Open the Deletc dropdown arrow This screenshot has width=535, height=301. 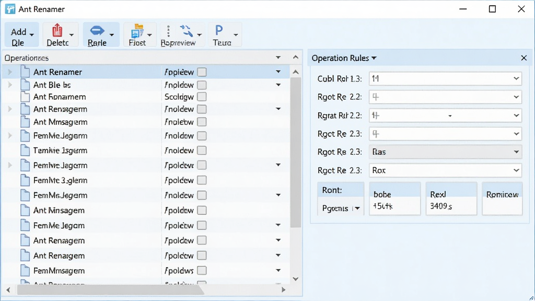[71, 35]
